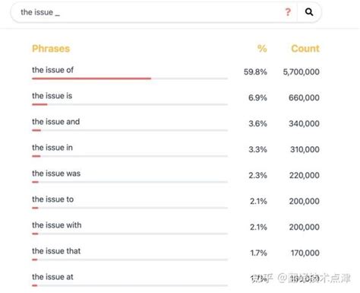
Task: Choose the phrase 'the issue in'
Action: (x=52, y=148)
